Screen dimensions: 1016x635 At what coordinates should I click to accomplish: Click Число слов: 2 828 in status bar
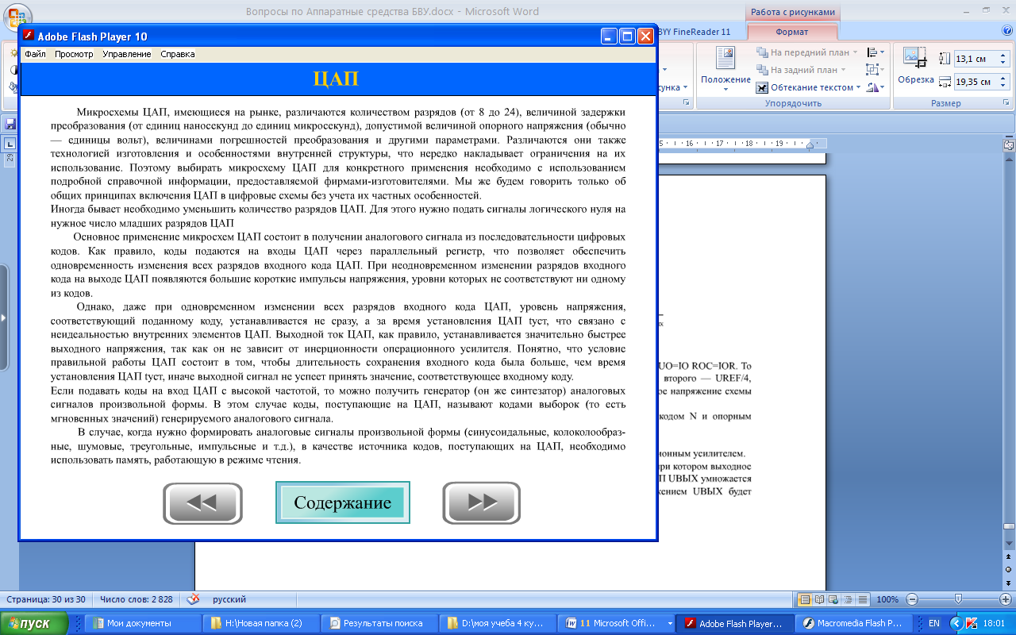(137, 599)
